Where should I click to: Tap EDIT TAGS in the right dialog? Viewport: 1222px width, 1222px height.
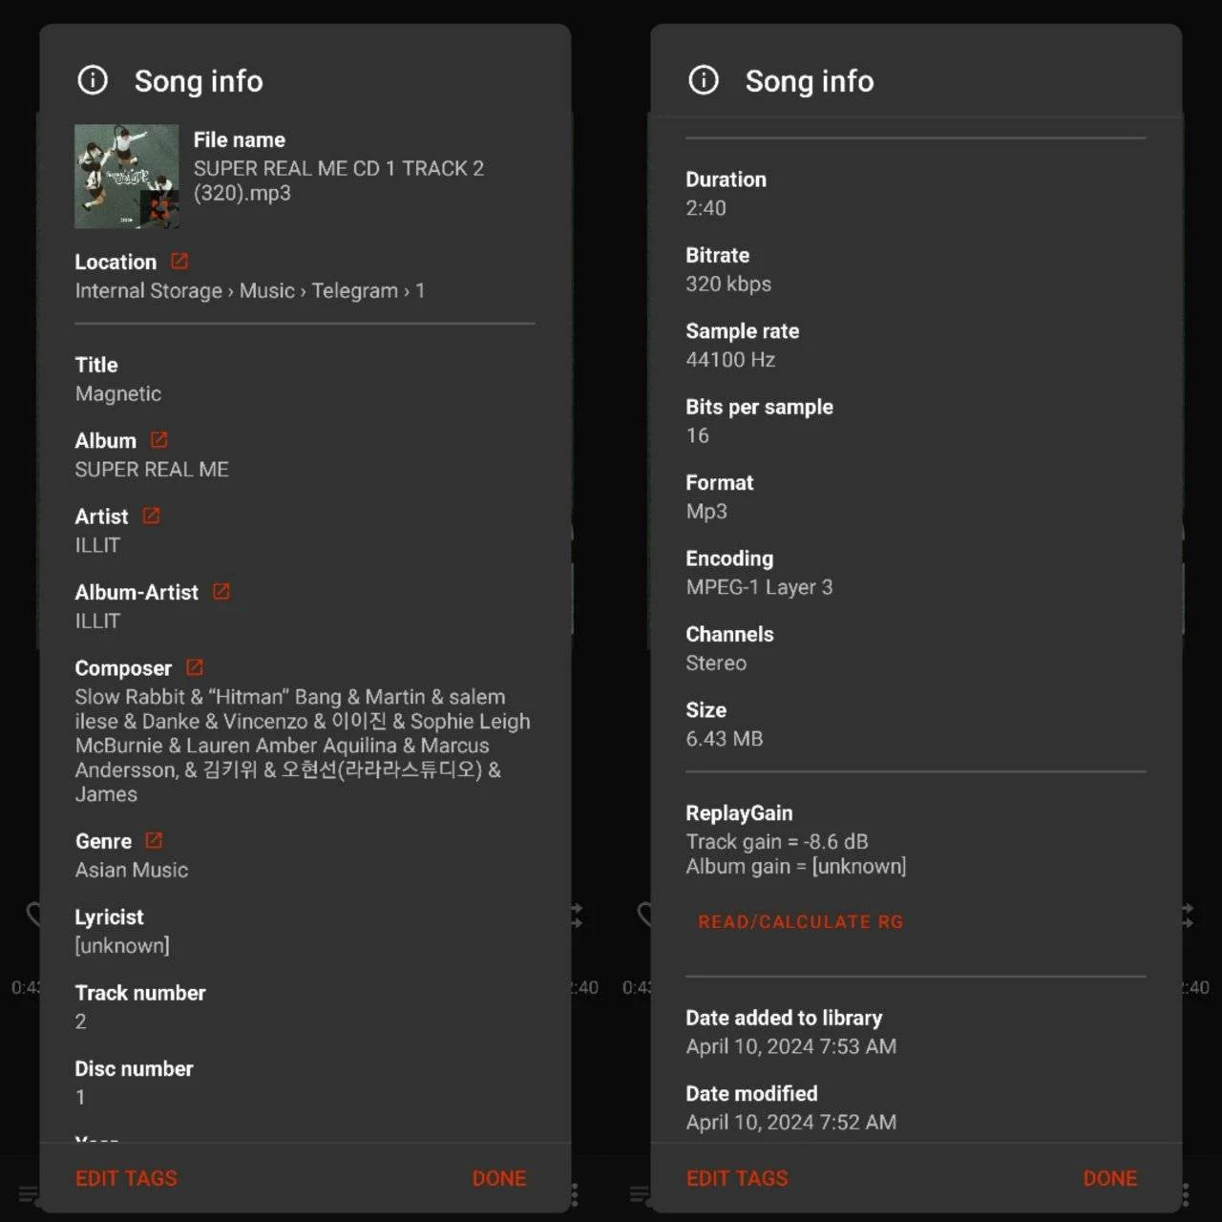pyautogui.click(x=737, y=1178)
